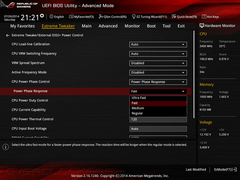The height and width of the screenshot is (180, 240).
Task: Click the 21:21 clock display
Action: pos(30,18)
